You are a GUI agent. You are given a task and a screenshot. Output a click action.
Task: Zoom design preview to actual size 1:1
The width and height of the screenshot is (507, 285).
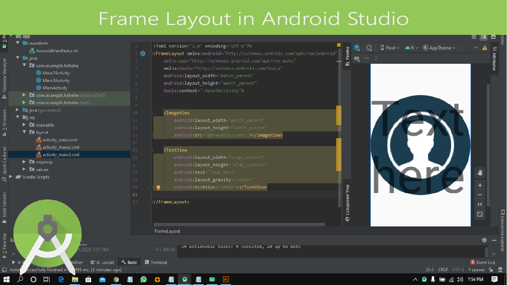pyautogui.click(x=480, y=204)
